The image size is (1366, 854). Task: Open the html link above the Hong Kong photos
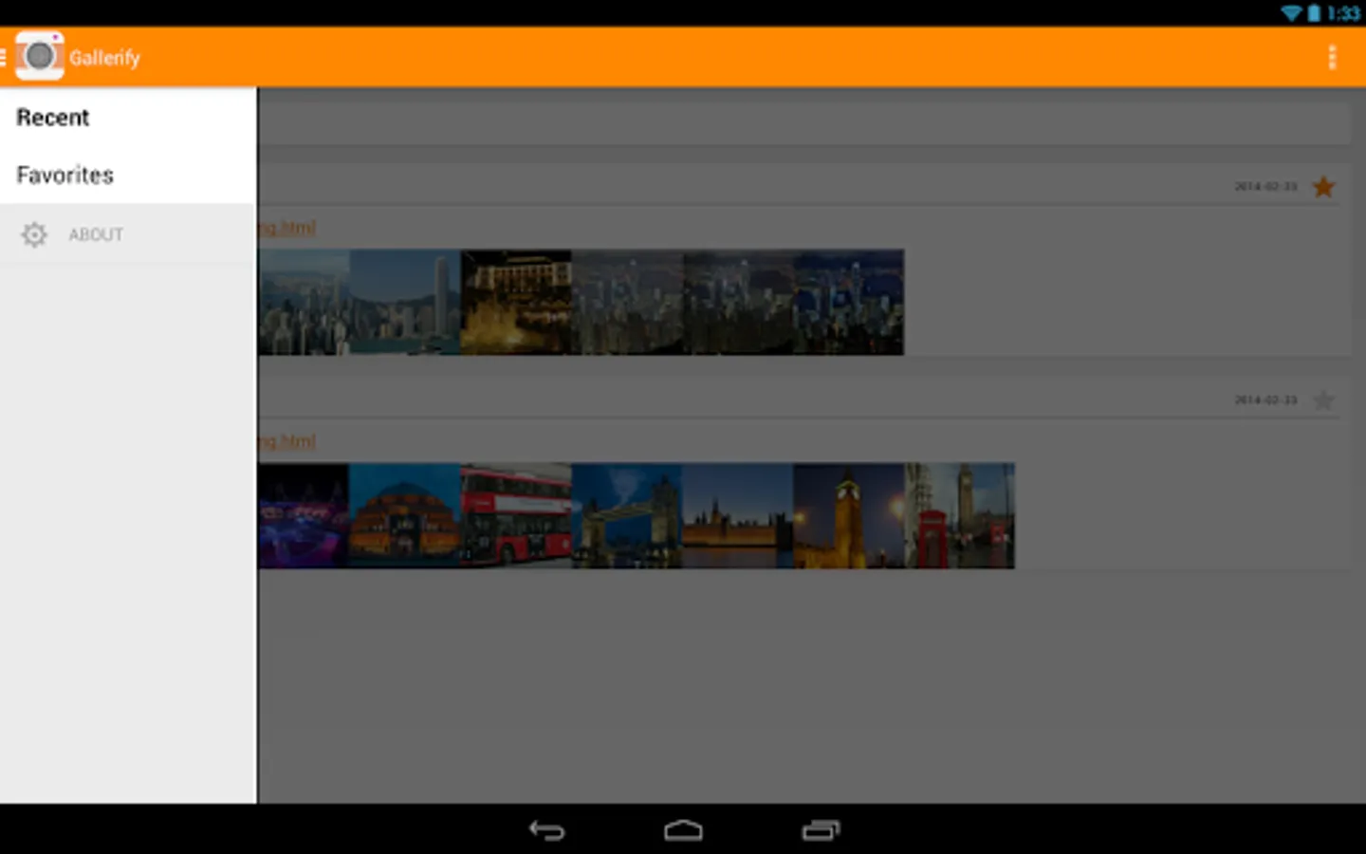coord(287,228)
